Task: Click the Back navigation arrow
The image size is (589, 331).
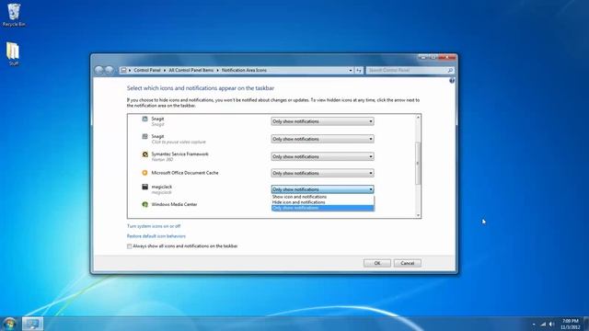Action: click(x=99, y=70)
